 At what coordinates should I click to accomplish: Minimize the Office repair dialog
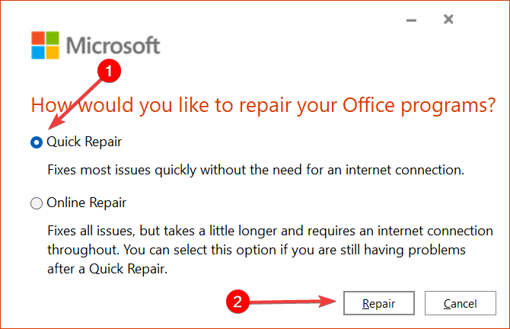(x=412, y=20)
